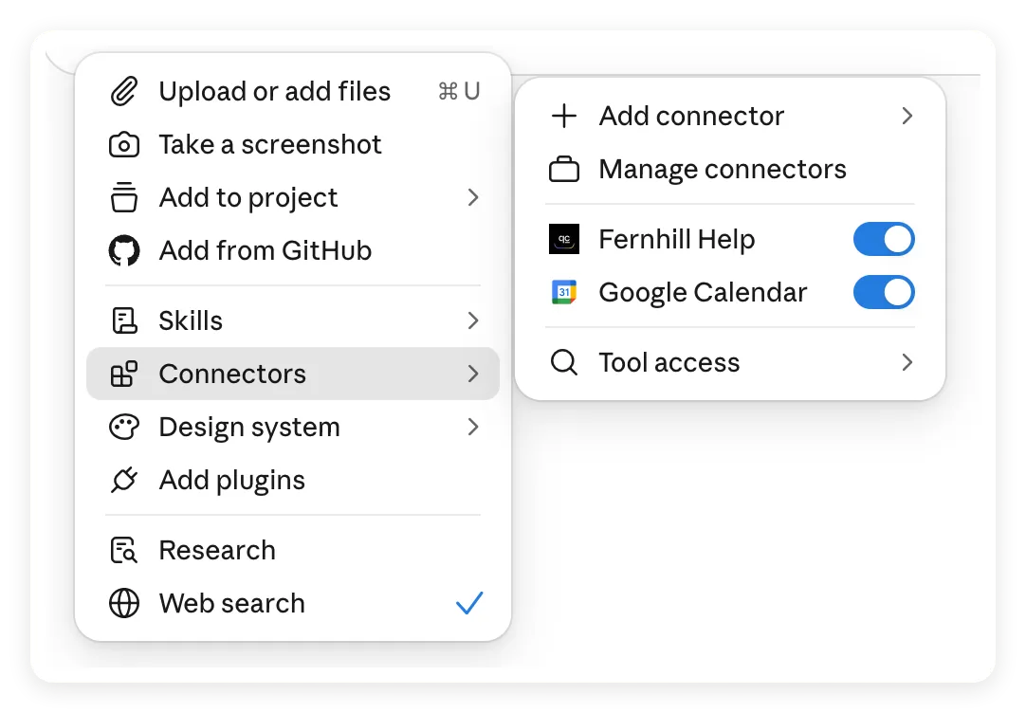Click the Fernhill Help label
Viewport: 1026px width, 713px height.
pyautogui.click(x=677, y=239)
